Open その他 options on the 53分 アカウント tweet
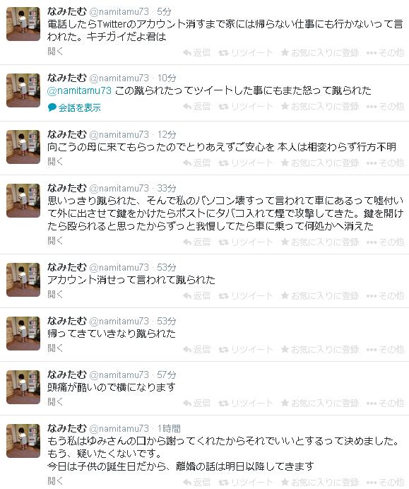The image size is (409, 489). tap(385, 295)
